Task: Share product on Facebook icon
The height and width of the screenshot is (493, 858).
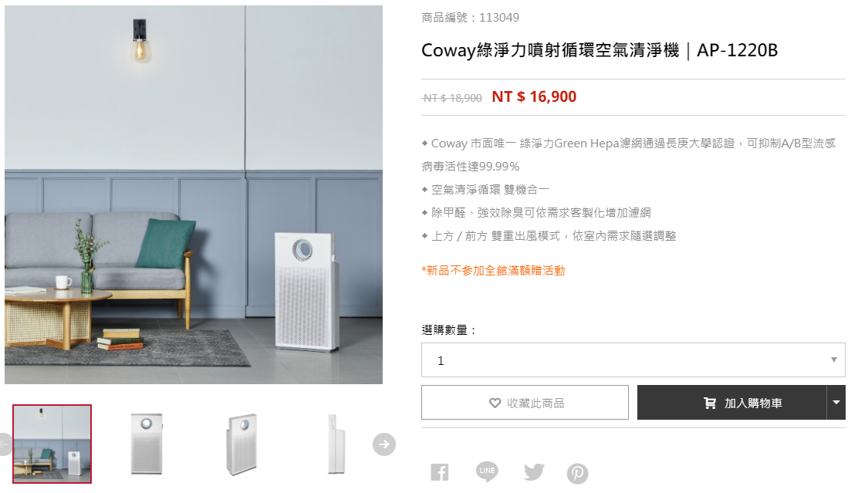Action: coord(439,472)
